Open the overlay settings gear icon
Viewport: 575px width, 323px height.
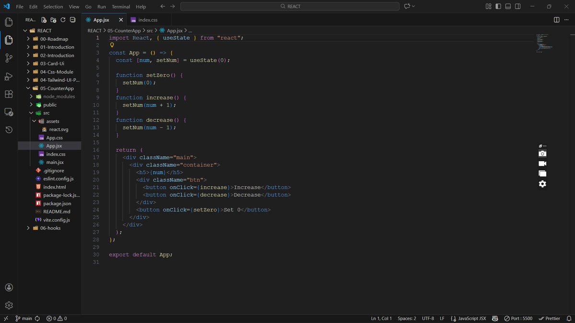[542, 184]
